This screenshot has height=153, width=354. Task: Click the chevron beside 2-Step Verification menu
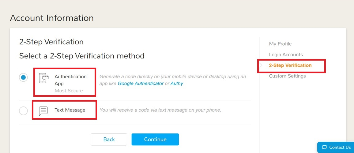tap(261, 65)
